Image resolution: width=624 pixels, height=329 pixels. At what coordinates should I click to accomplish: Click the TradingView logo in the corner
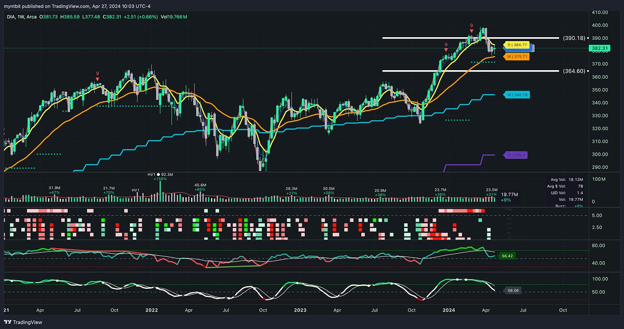click(x=24, y=322)
